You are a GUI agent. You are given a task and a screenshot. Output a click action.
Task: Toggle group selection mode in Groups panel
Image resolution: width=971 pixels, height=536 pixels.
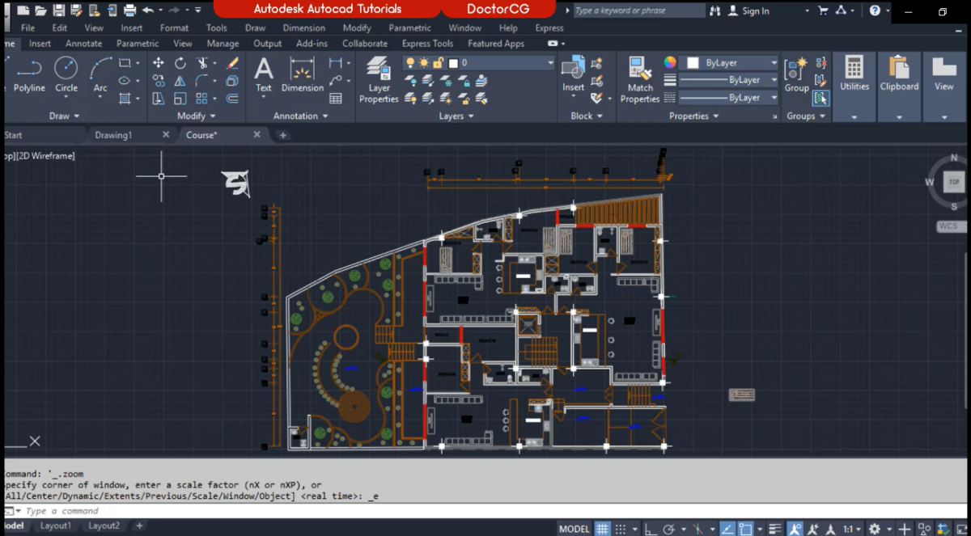[x=821, y=98]
